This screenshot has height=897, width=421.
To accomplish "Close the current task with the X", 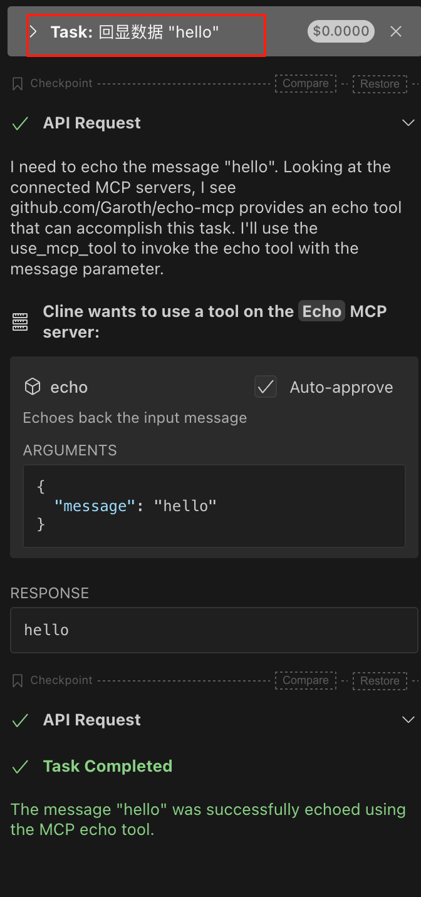I will click(396, 31).
